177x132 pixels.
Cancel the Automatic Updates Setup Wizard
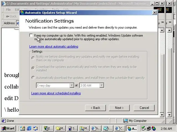click(144, 108)
